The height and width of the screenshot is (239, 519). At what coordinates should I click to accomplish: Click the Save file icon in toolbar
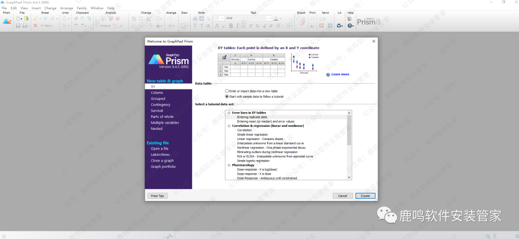18,25
